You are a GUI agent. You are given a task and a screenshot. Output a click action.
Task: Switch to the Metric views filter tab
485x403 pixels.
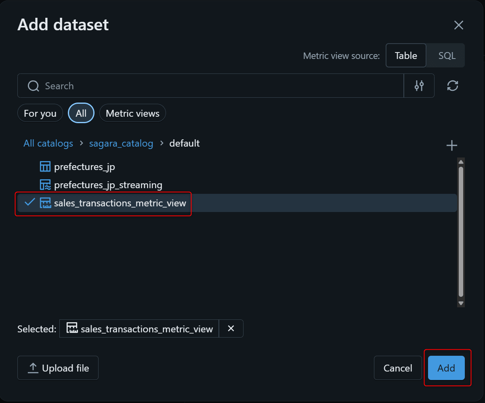click(132, 113)
